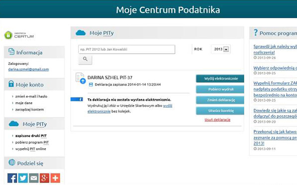Click the PIT-37 document upload icon
This screenshot has width=297, height=185.
(x=81, y=78)
